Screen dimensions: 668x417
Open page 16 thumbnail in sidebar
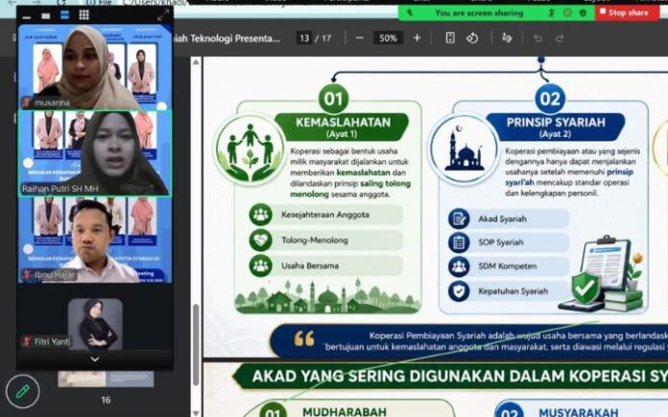106,380
